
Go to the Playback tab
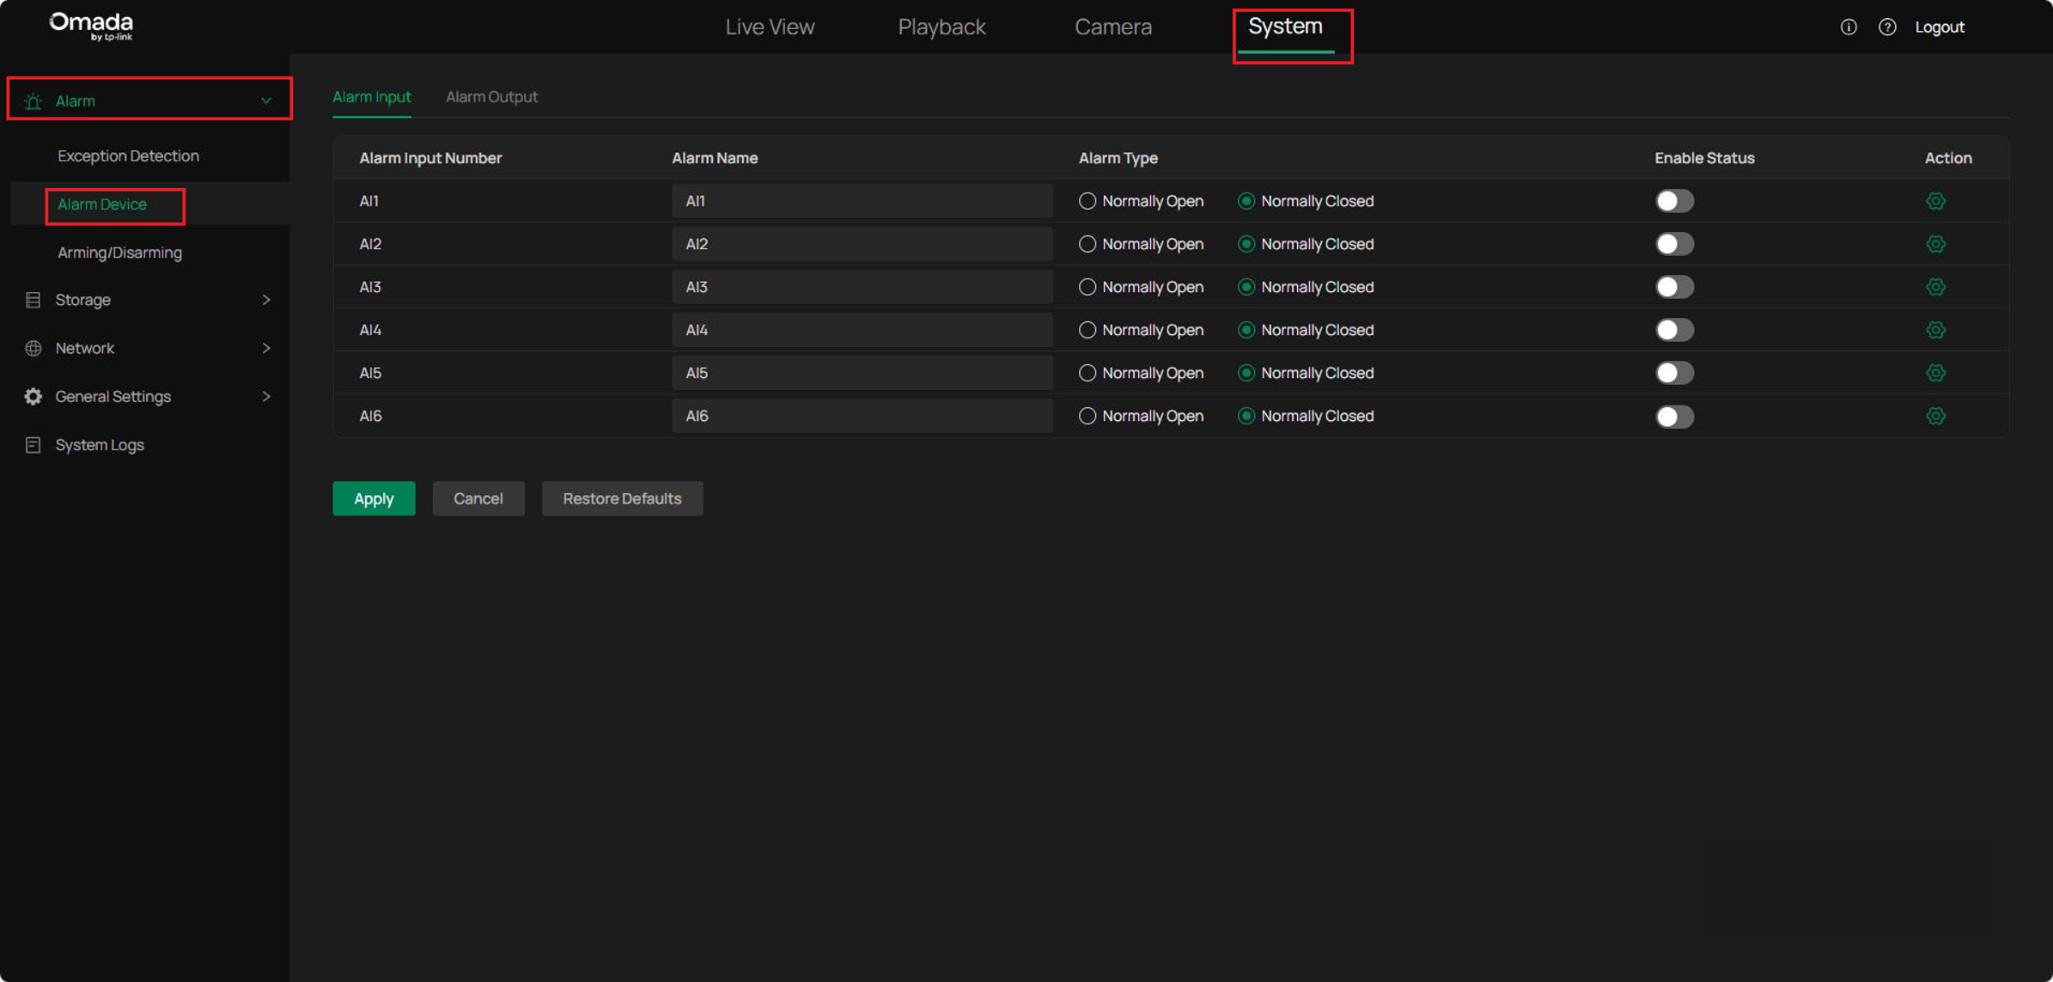pyautogui.click(x=941, y=27)
